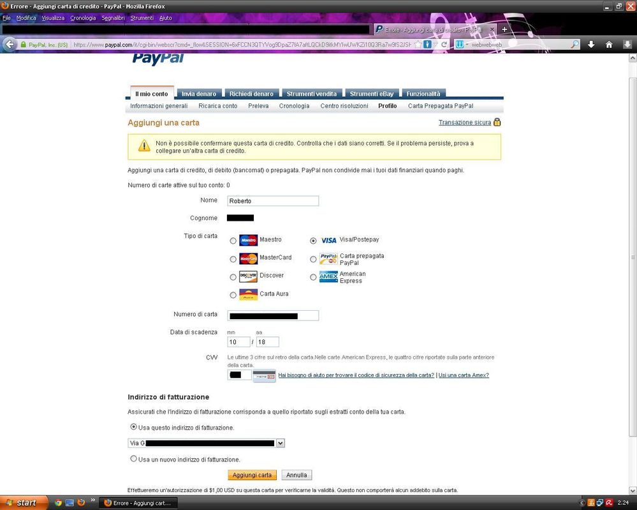The height and width of the screenshot is (510, 637).
Task: Open the Ricarica conto sub-navigation link
Action: click(217, 106)
